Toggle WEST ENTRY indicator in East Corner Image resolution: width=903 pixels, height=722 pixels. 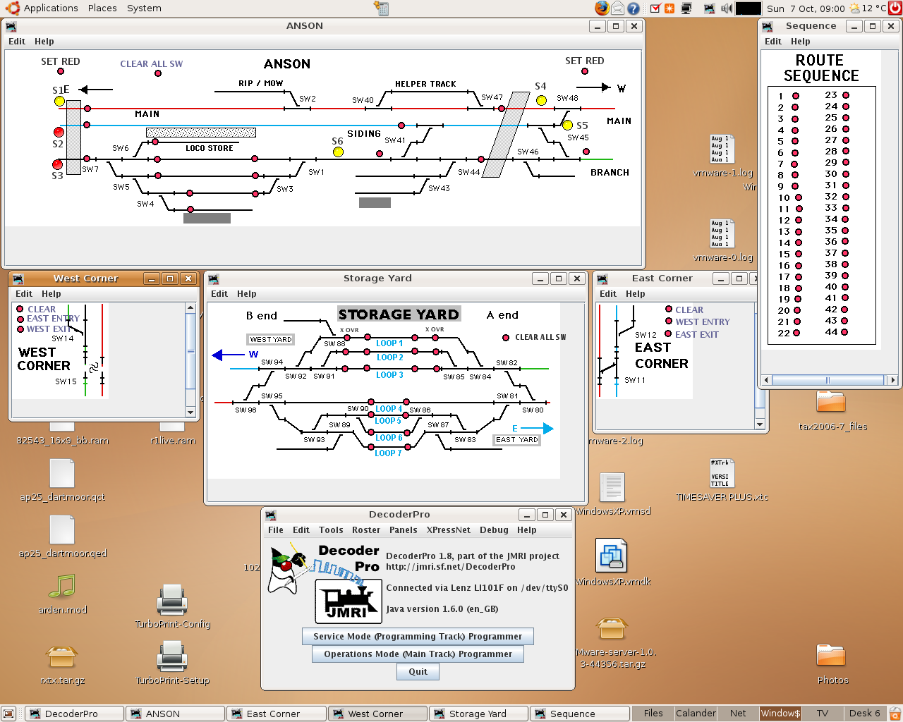point(667,322)
